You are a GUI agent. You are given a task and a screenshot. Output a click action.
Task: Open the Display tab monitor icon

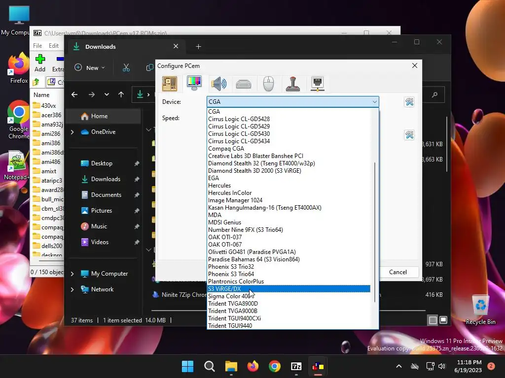coord(194,83)
